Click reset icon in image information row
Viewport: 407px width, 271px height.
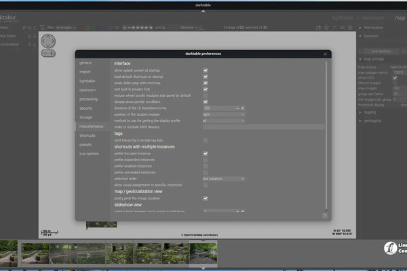coord(29,44)
